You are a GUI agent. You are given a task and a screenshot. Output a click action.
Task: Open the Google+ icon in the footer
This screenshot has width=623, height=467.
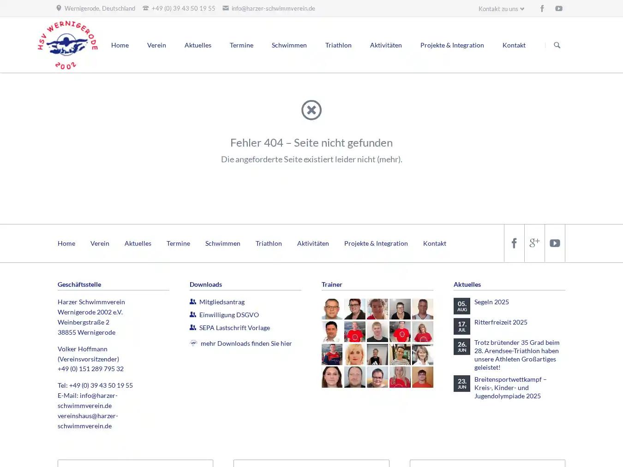[534, 243]
